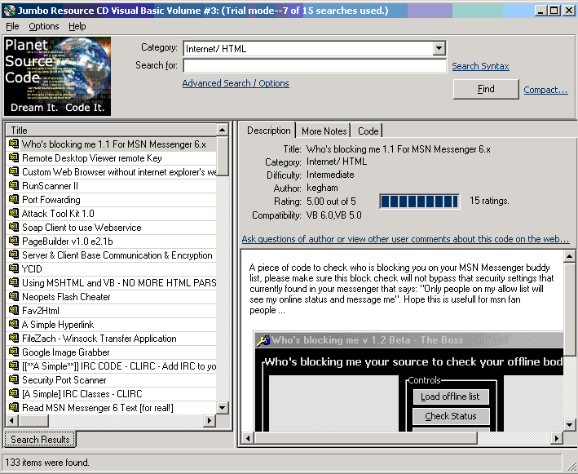Click icon beside YCID
This screenshot has height=474, width=578.
click(x=14, y=268)
